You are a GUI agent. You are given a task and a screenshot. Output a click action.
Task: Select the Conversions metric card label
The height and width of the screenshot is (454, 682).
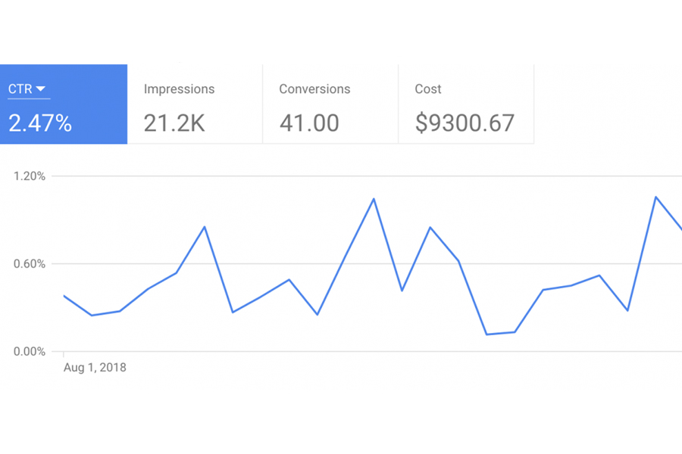[x=314, y=89]
